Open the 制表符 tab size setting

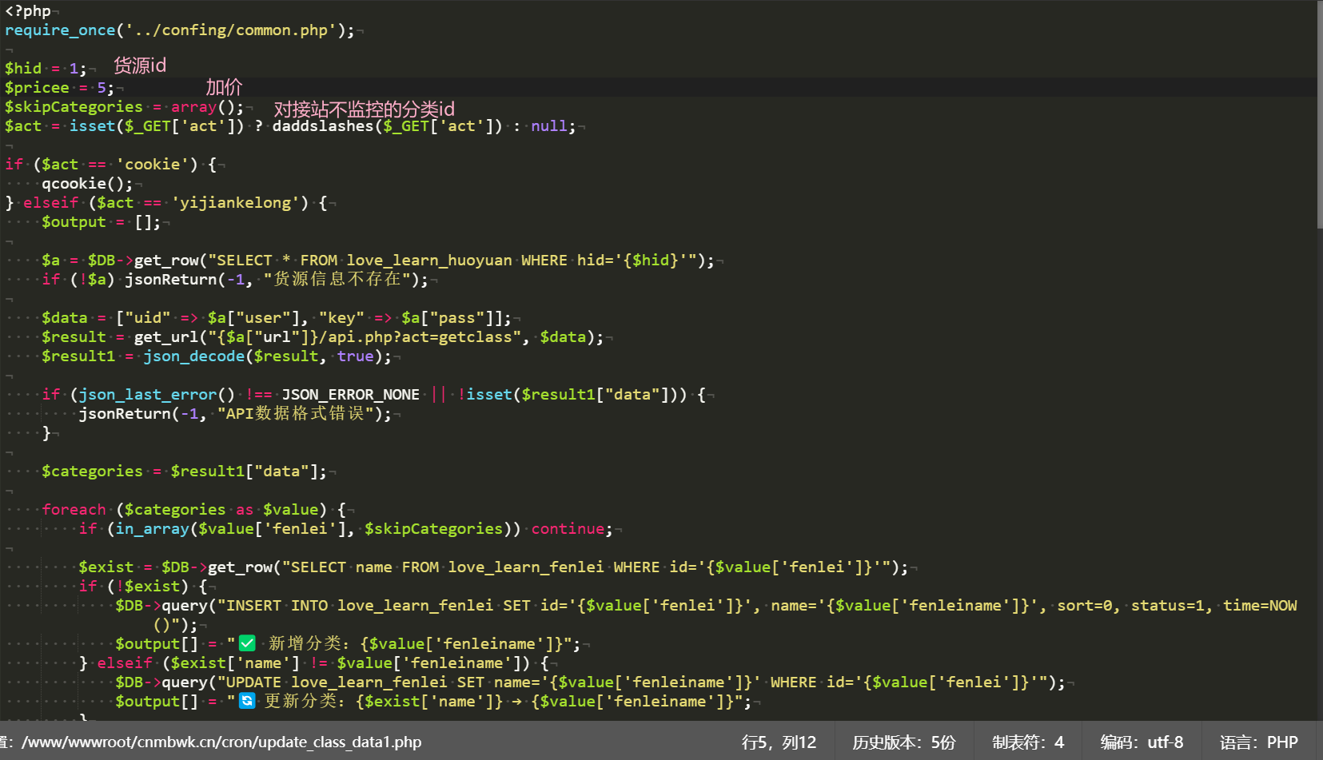[x=1028, y=742]
